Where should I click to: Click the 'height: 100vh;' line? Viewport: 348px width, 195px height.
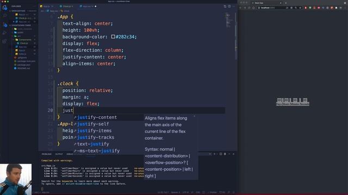pos(81,30)
